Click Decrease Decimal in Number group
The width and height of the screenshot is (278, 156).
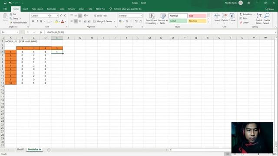[x=140, y=21]
